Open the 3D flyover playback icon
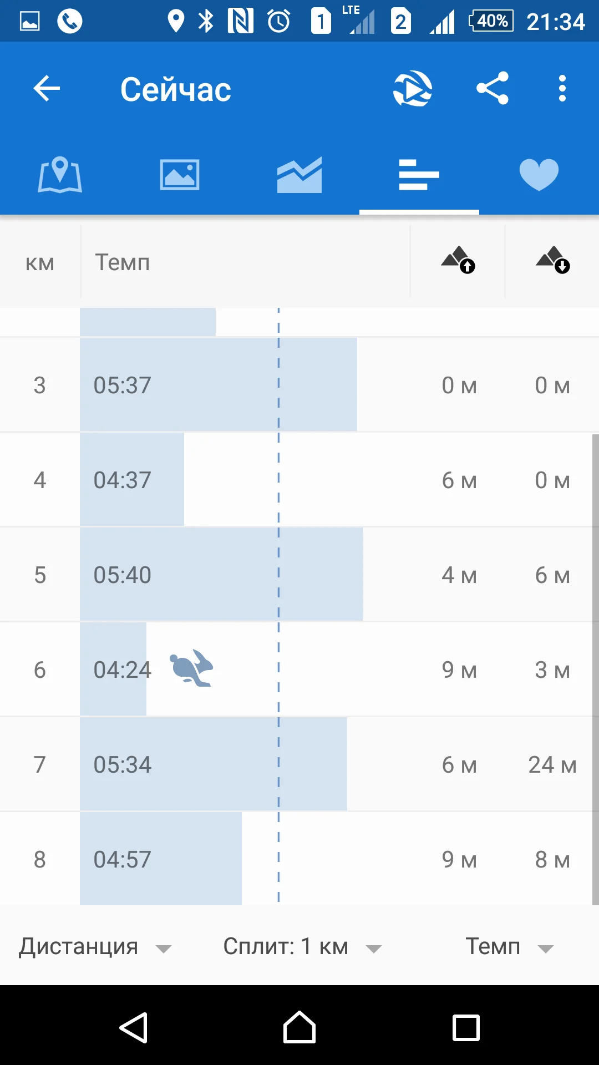 pos(413,89)
